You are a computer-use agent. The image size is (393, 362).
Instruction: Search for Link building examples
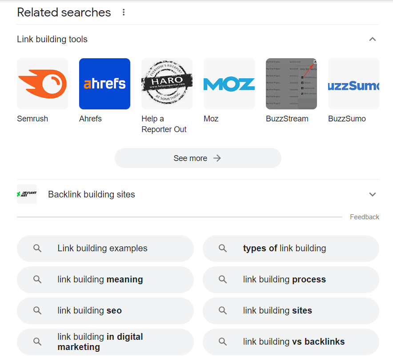(x=105, y=249)
